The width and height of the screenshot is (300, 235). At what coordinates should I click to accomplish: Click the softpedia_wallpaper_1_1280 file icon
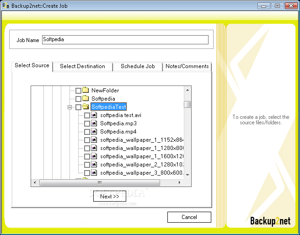(x=94, y=148)
